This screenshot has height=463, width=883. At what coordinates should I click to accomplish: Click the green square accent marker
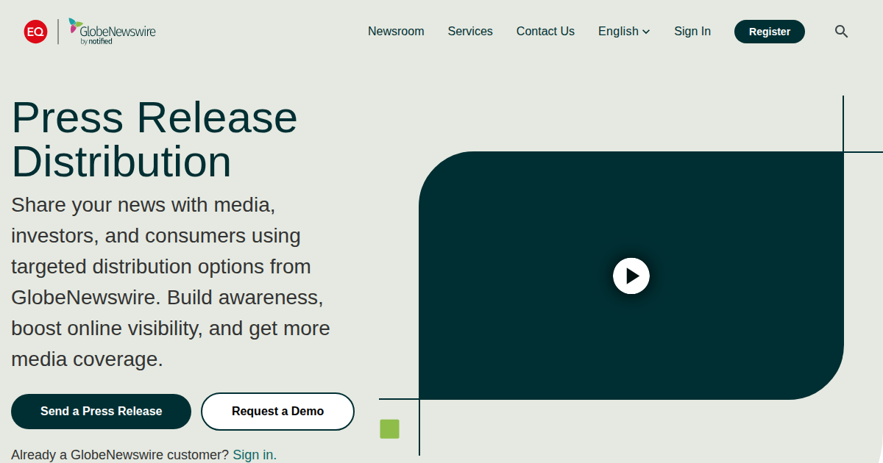pos(389,429)
